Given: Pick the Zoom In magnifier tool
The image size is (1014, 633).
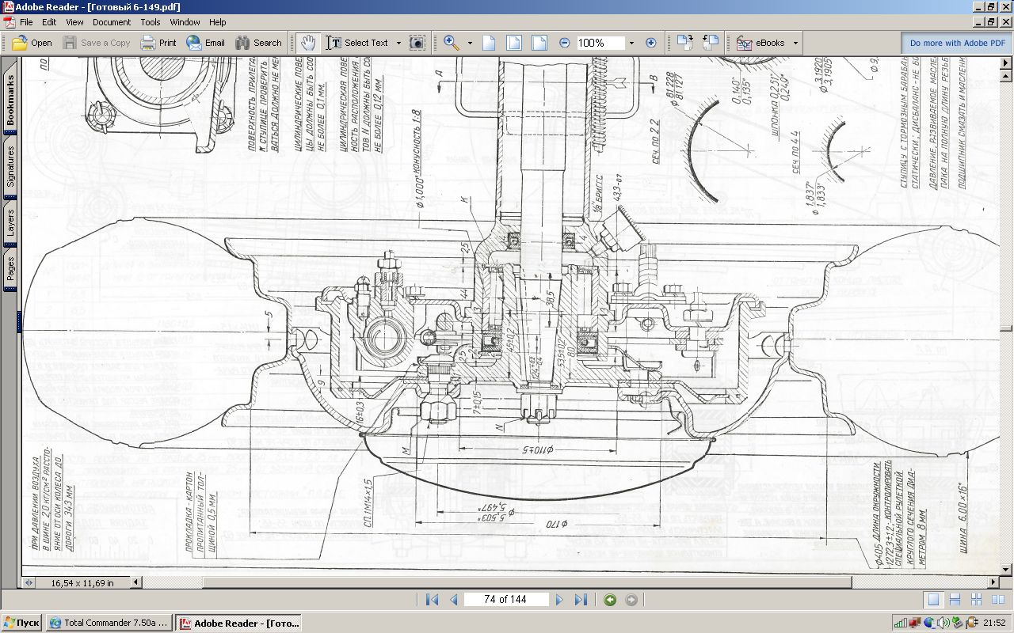Looking at the screenshot, I should click(x=452, y=43).
